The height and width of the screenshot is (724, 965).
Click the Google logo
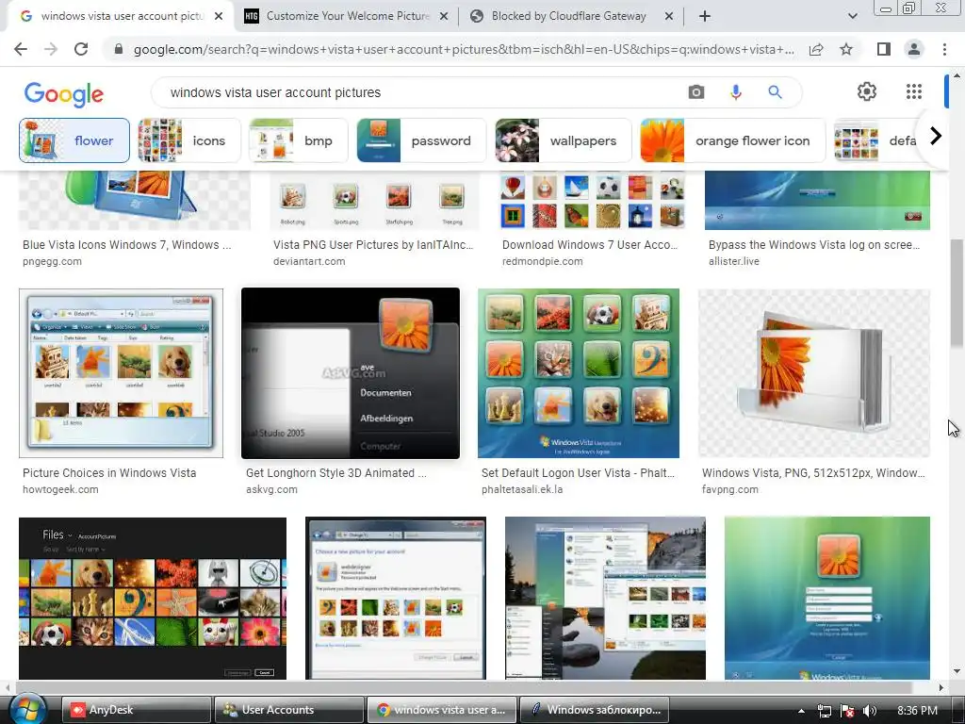[x=64, y=93]
